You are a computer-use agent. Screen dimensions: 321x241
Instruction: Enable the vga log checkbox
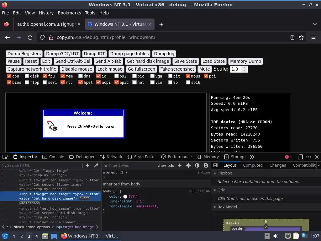click(x=152, y=76)
